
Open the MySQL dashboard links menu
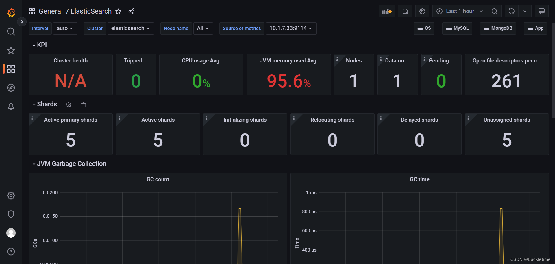click(457, 28)
